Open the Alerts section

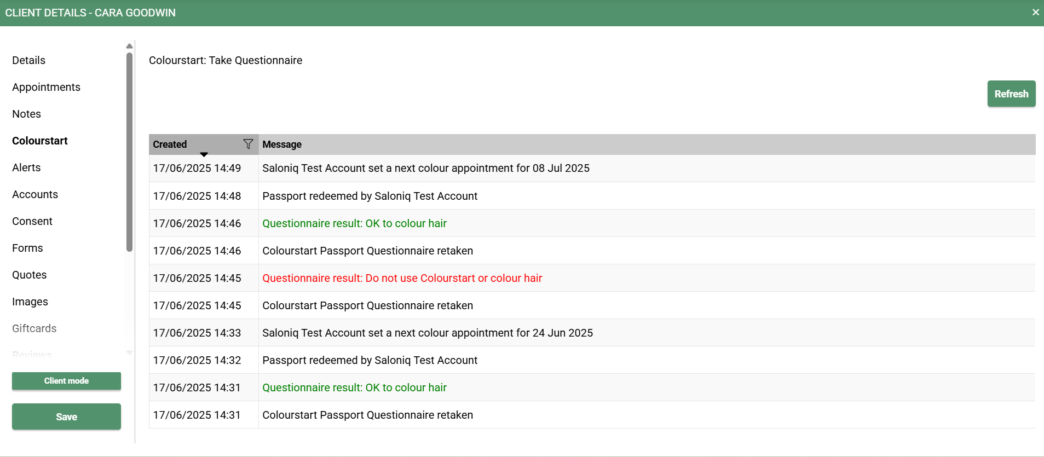coord(26,167)
